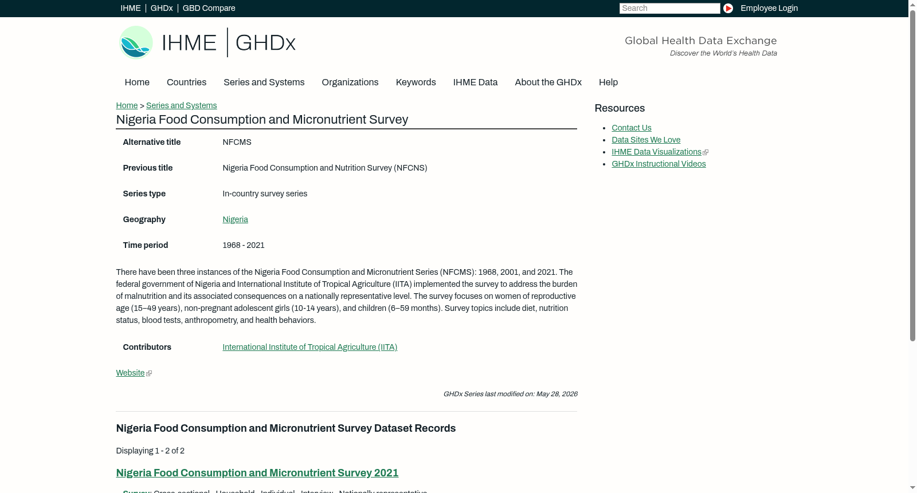Open the Countries menu

(186, 82)
